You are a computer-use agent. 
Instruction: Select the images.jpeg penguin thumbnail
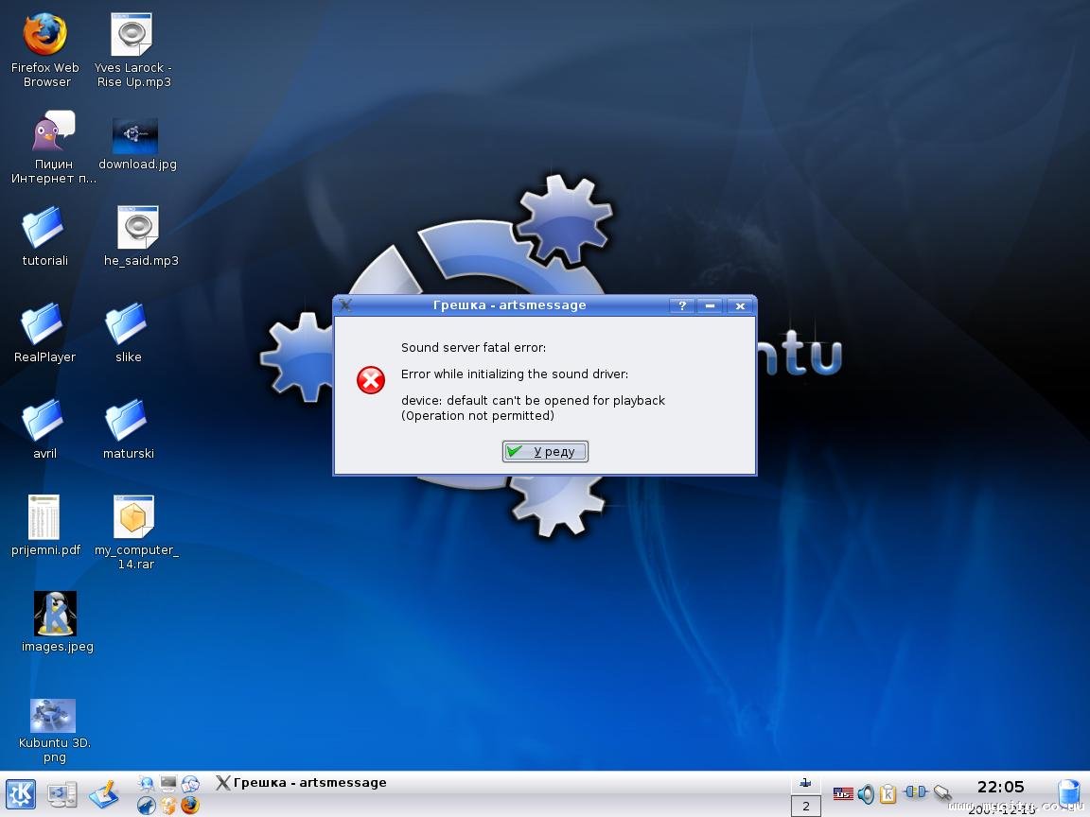[x=55, y=614]
